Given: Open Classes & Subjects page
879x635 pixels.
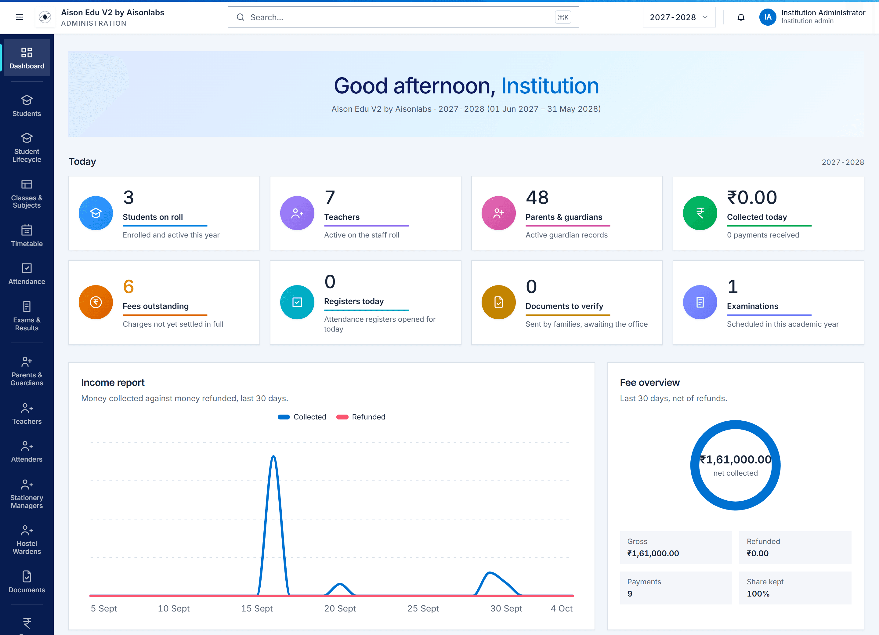Looking at the screenshot, I should 27,194.
